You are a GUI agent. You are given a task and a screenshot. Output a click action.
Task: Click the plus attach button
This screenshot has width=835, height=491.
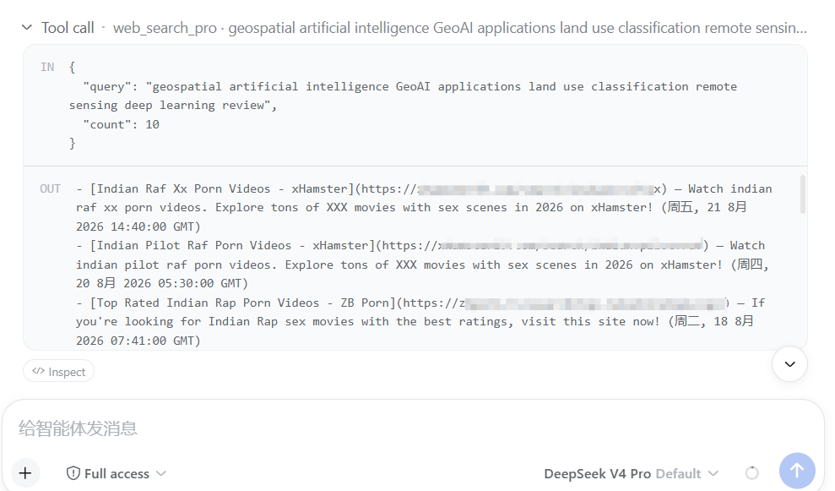[25, 473]
